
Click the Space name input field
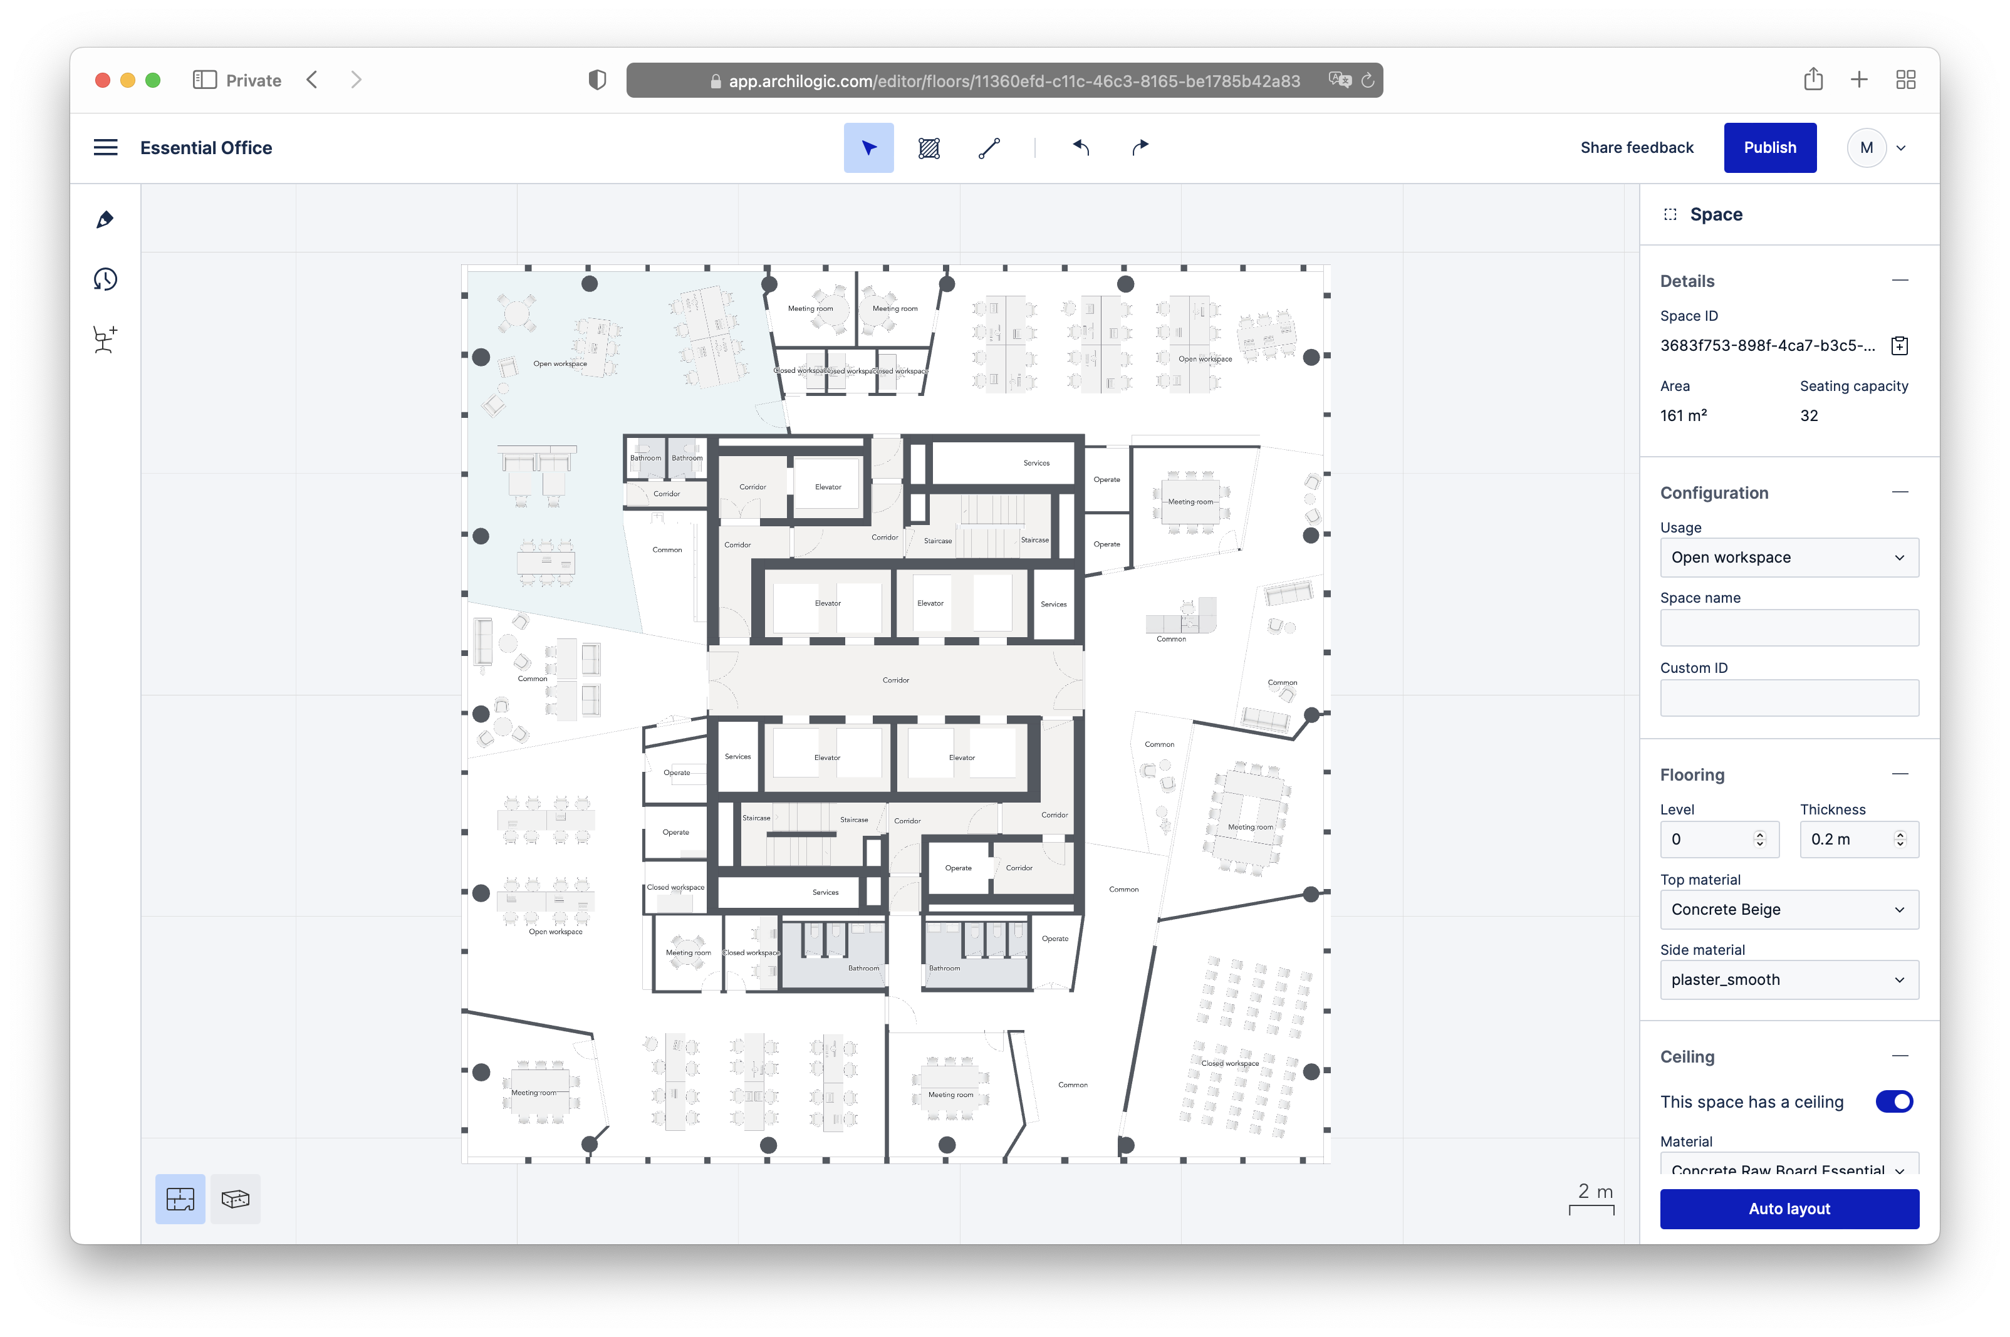[1788, 628]
